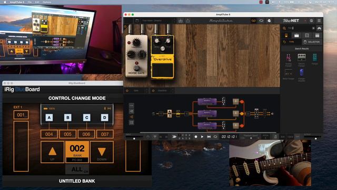This screenshot has width=337, height=190.
Task: Select footswitch C in the BlueBoard window
Action: tap(86, 117)
